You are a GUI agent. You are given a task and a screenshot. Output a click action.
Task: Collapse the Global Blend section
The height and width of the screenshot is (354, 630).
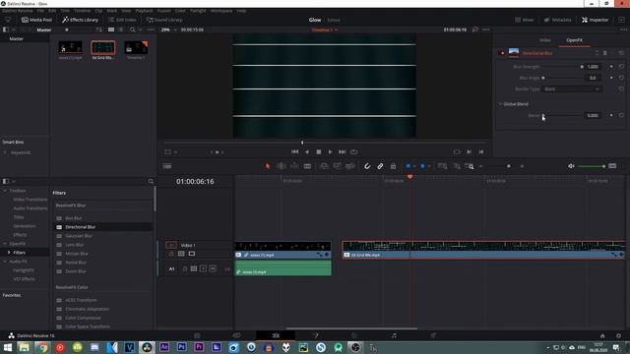click(501, 104)
